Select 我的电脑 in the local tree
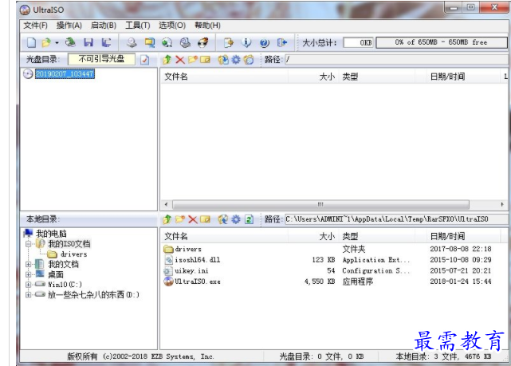 coord(51,234)
